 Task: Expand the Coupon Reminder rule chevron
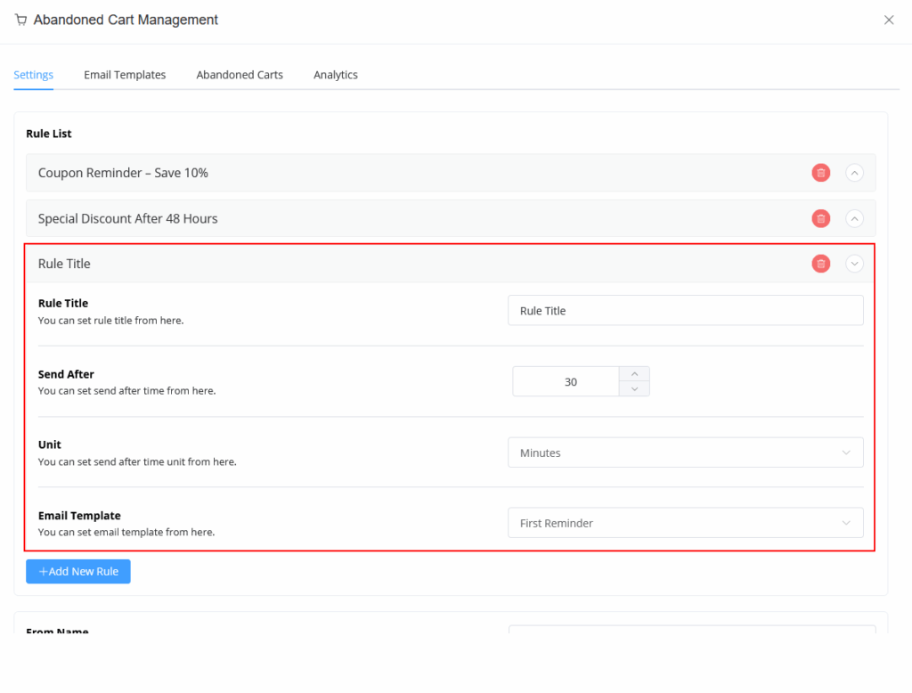tap(854, 173)
